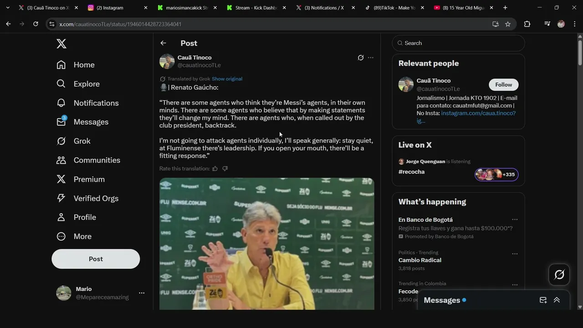Screen dimensions: 583x328
Task: Open the Chrome three-dot menu
Action: coord(574,24)
